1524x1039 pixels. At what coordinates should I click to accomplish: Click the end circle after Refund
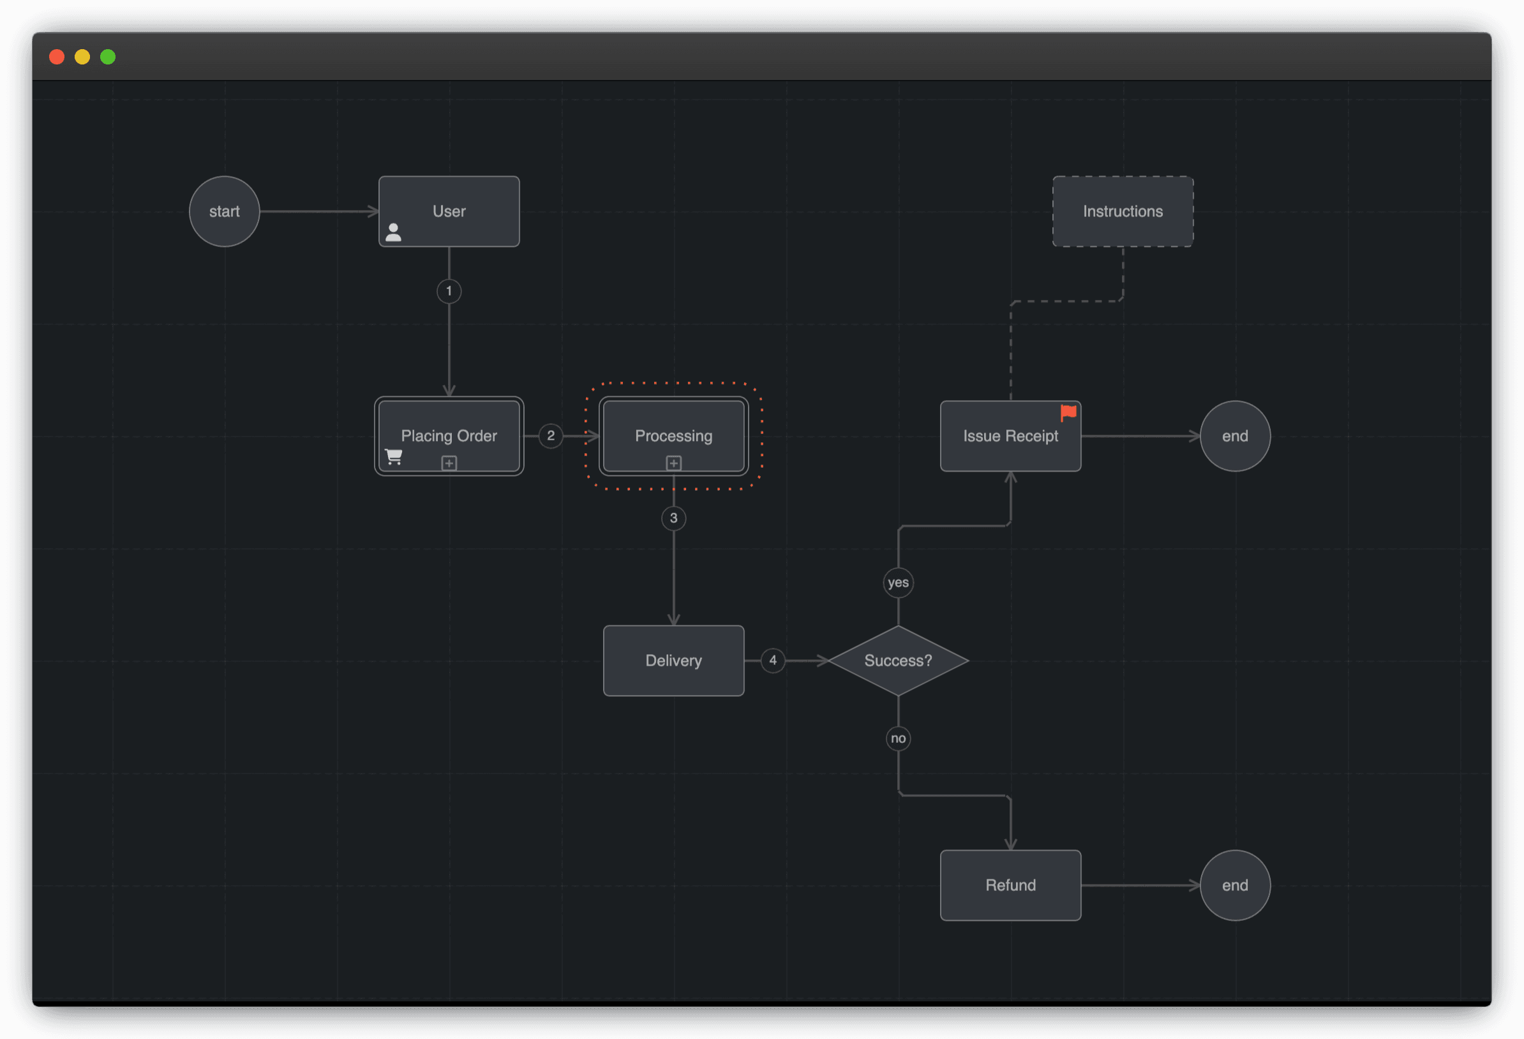click(1235, 885)
